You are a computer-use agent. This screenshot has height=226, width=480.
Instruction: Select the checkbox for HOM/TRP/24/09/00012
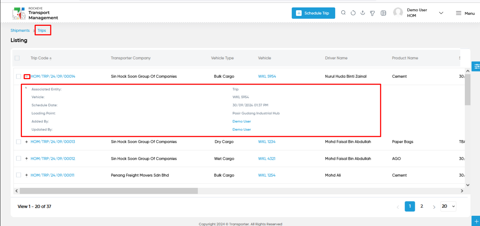coord(19,158)
